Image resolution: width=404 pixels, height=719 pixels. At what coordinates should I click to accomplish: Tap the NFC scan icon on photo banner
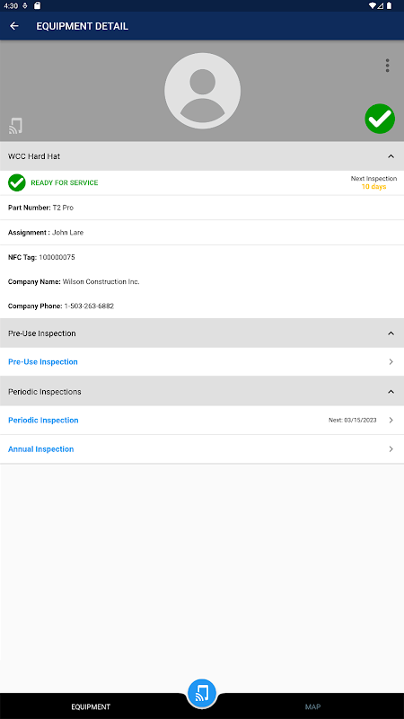point(15,126)
